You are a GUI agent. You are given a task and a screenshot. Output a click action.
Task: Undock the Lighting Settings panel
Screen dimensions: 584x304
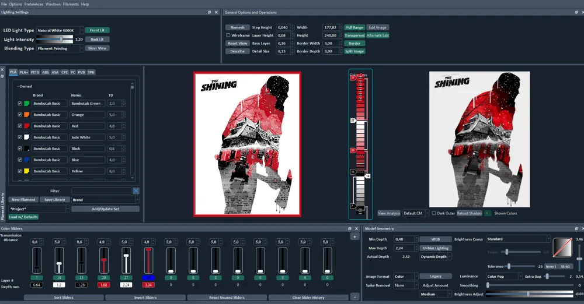[209, 12]
